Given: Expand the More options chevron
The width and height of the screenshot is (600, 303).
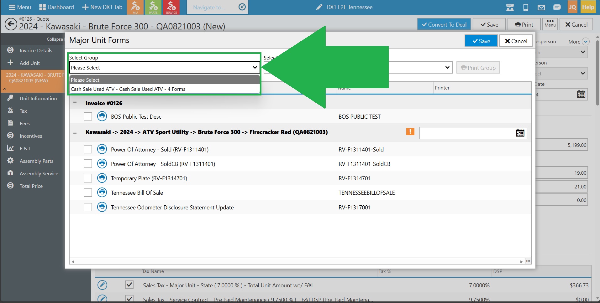Looking at the screenshot, I should tap(586, 42).
